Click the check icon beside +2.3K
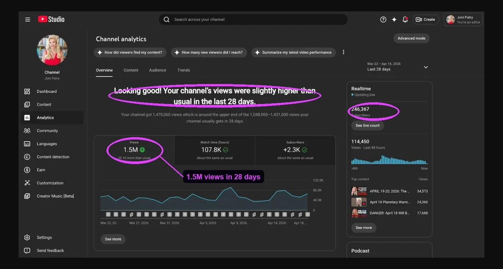 click(304, 150)
